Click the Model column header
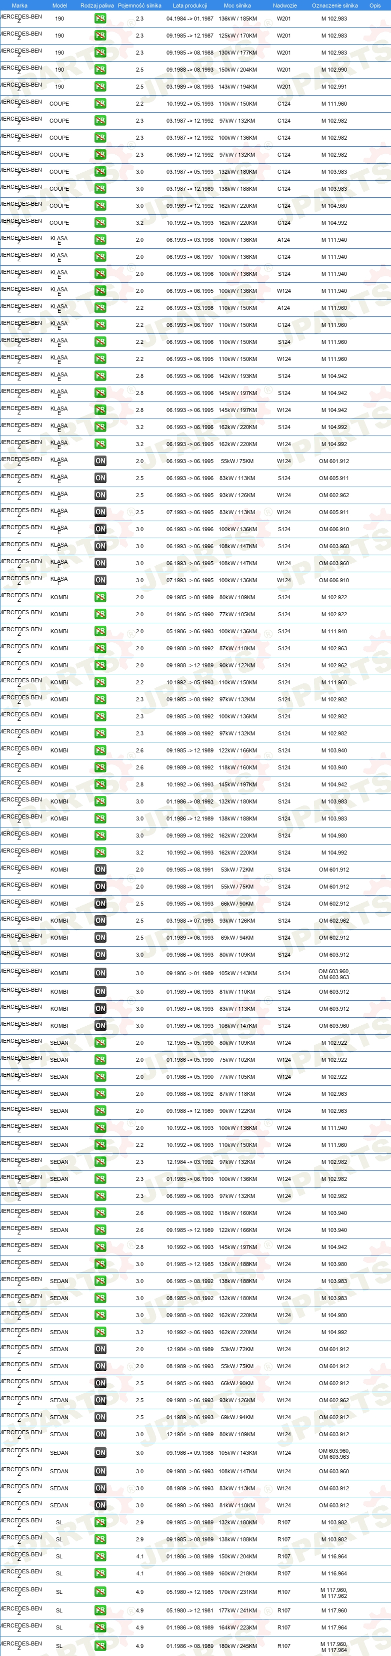 [59, 5]
